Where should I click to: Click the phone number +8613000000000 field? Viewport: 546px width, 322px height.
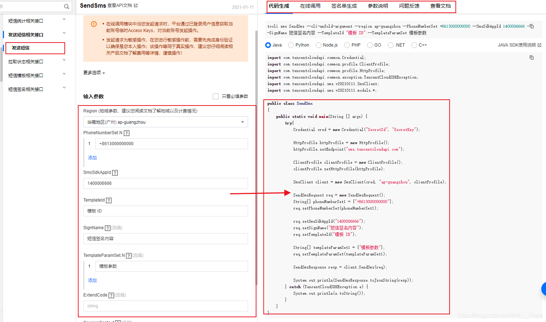(x=172, y=144)
